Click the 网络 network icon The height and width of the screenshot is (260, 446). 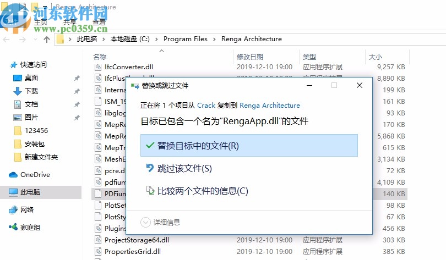(13, 210)
